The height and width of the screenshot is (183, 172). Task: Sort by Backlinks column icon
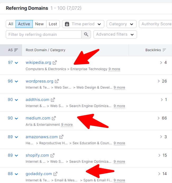(x=165, y=50)
